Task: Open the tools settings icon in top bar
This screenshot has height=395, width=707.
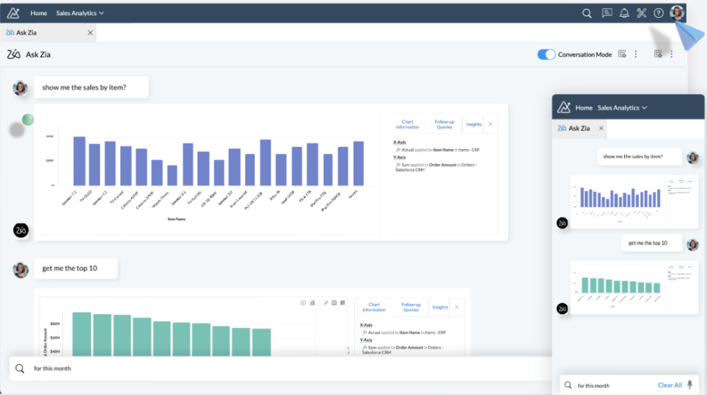Action: 641,13
